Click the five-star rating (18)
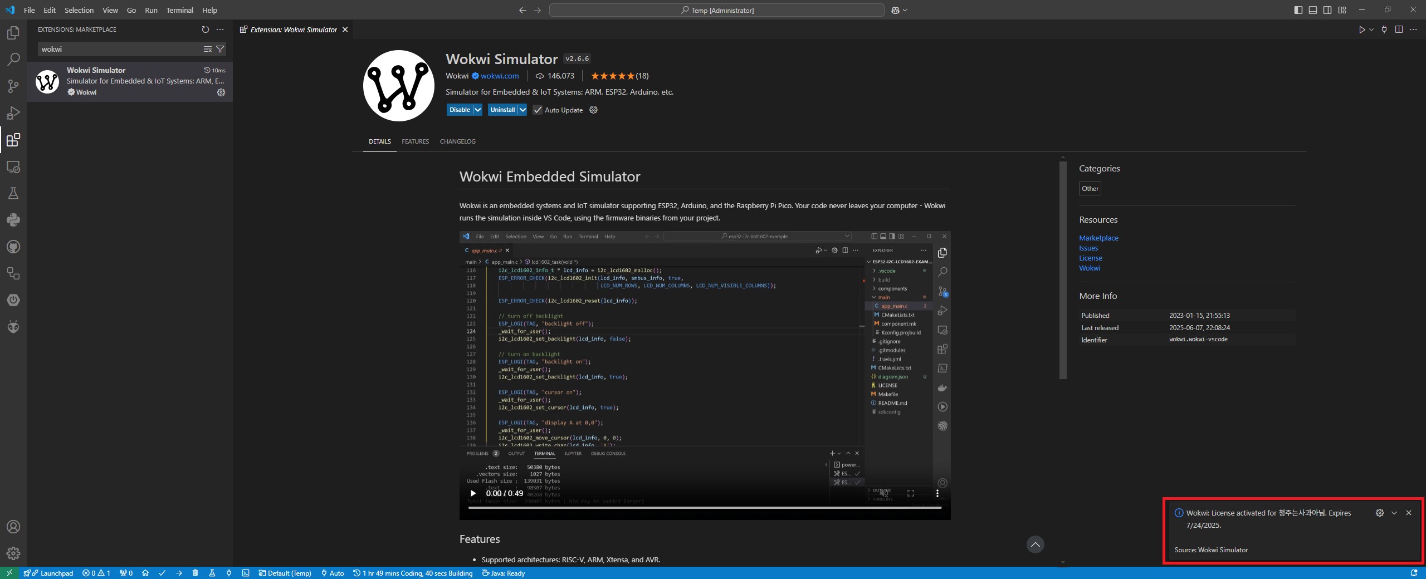The height and width of the screenshot is (579, 1426). point(619,76)
